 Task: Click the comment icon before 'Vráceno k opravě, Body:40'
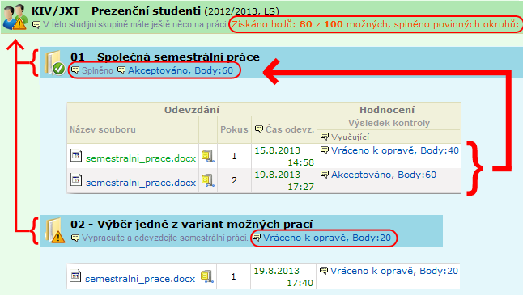324,150
